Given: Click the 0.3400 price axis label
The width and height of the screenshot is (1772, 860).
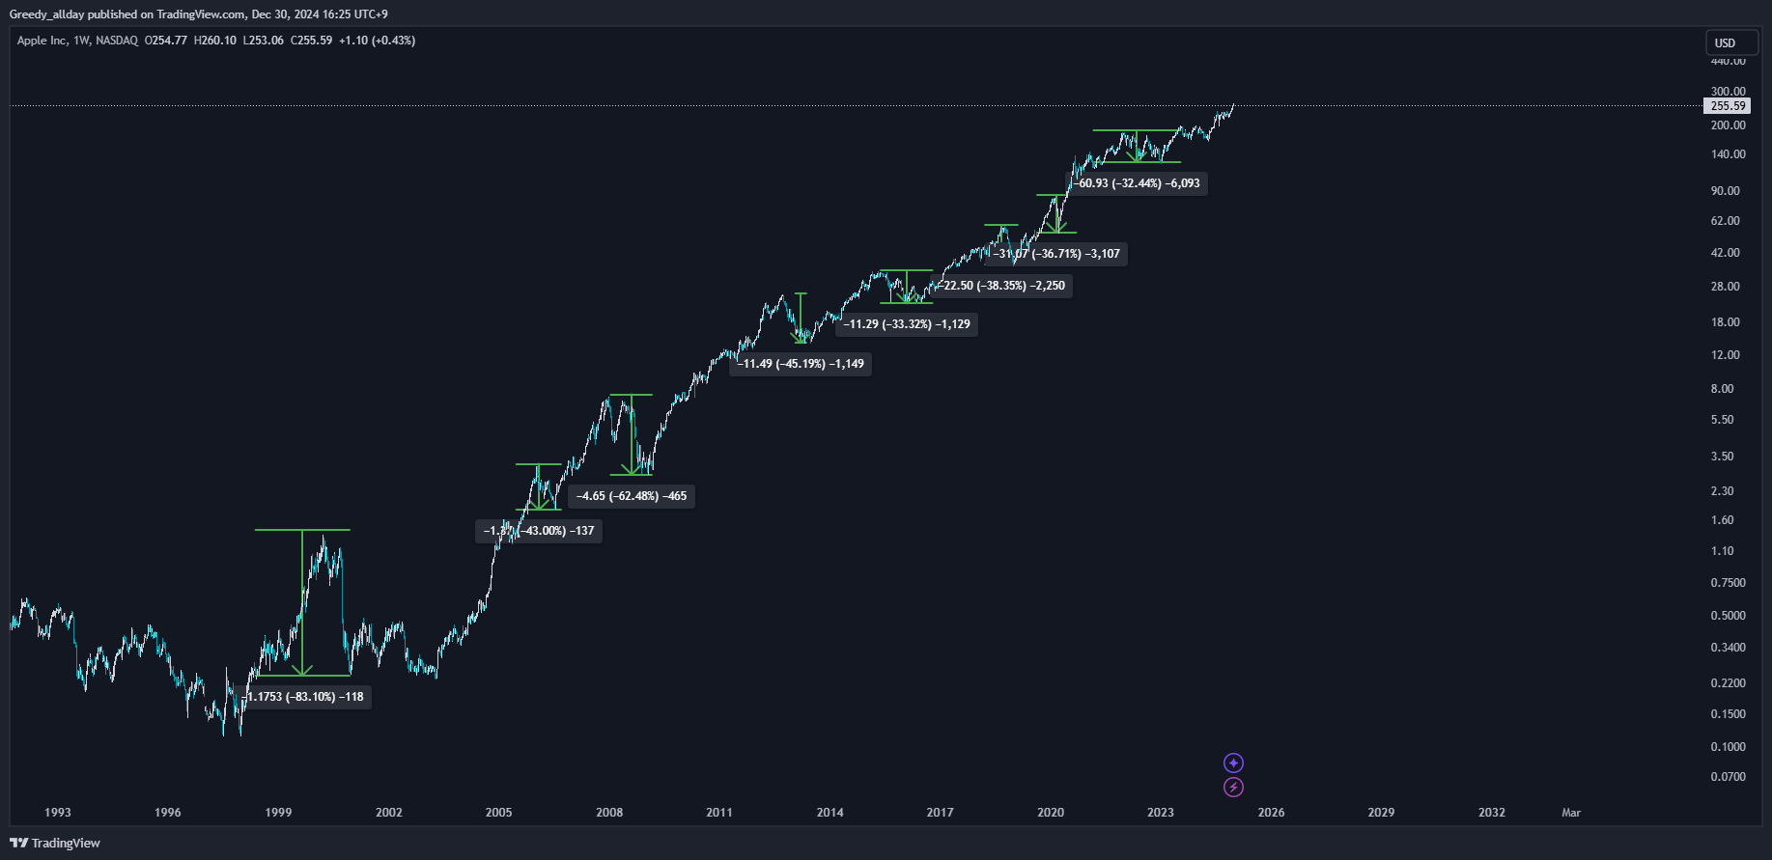Looking at the screenshot, I should 1728,648.
